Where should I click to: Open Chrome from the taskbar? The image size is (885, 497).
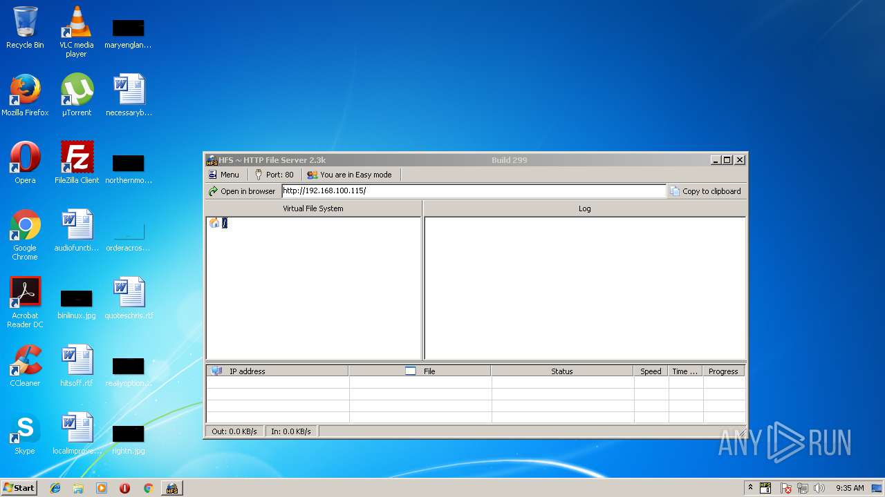pyautogui.click(x=148, y=488)
